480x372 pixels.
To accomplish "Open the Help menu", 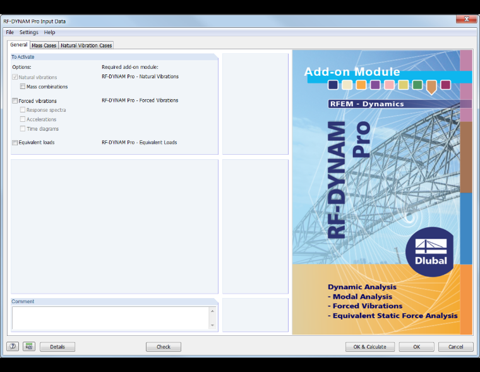I will coord(49,32).
